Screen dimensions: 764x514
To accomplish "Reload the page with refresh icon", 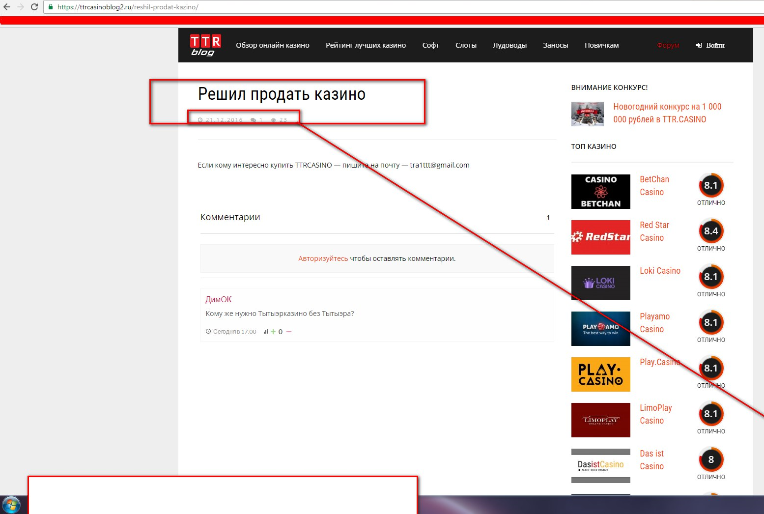I will [34, 7].
